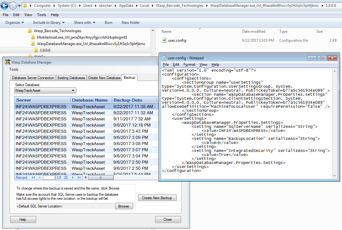This screenshot has width=342, height=230.
Task: Switch to Create New Database tab
Action: (104, 78)
